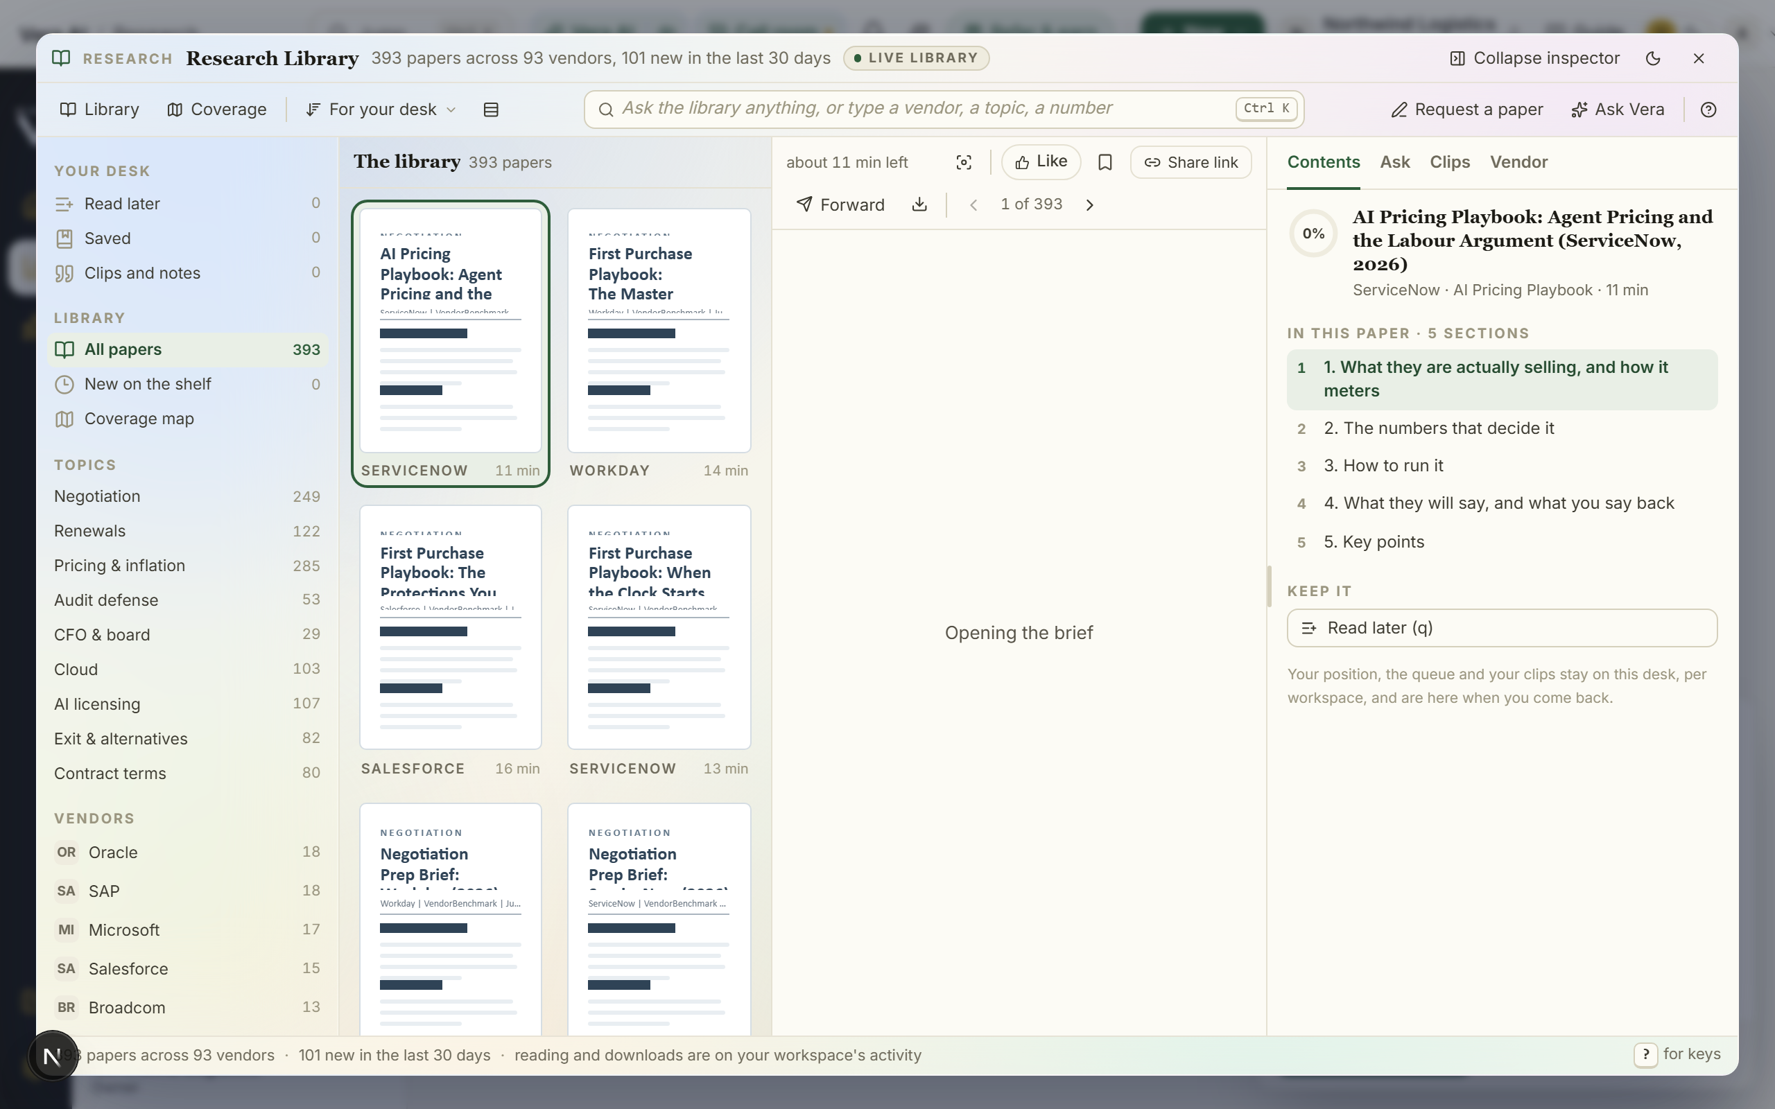Open ServiceNow When the Clock Starts card
The width and height of the screenshot is (1775, 1109).
(659, 642)
